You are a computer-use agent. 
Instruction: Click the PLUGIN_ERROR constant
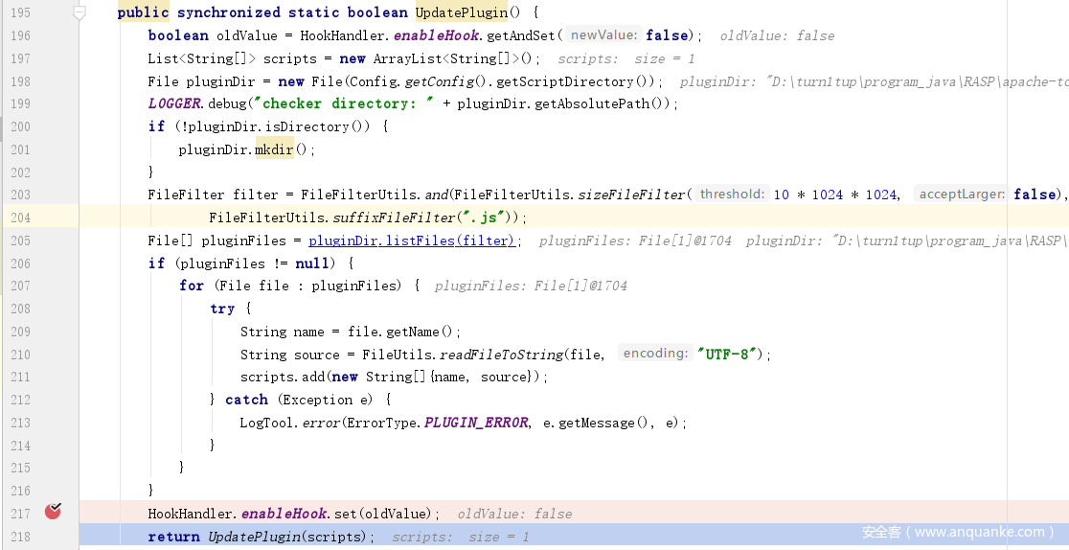476,423
